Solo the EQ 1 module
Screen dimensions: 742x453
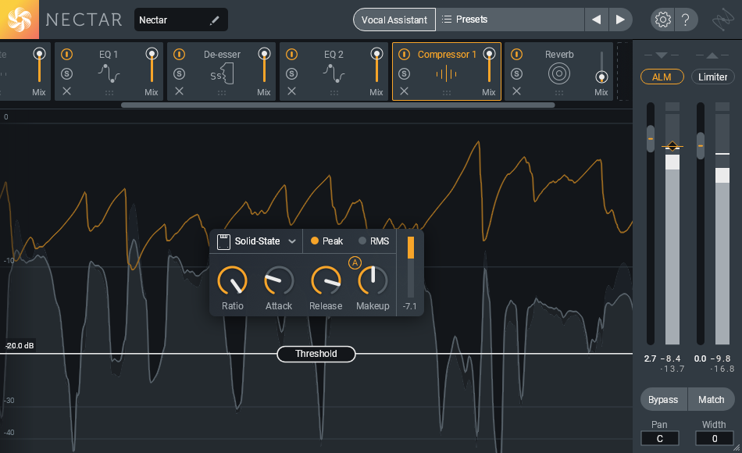66,74
